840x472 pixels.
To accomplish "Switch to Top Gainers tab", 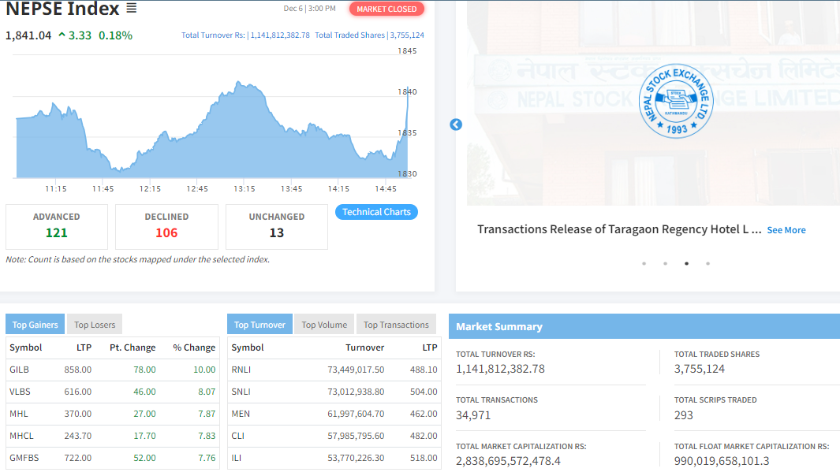I will click(x=35, y=325).
